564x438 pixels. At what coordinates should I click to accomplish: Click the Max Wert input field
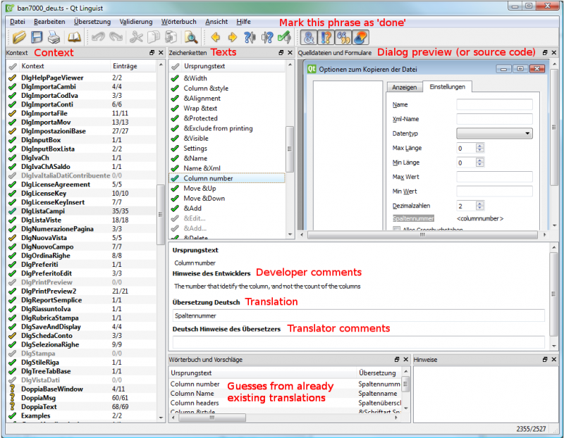pyautogui.click(x=494, y=177)
